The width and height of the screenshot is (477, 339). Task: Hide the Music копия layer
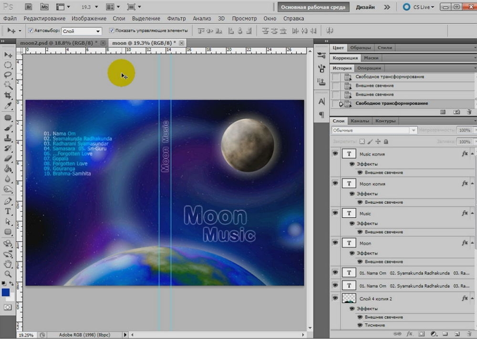point(335,153)
